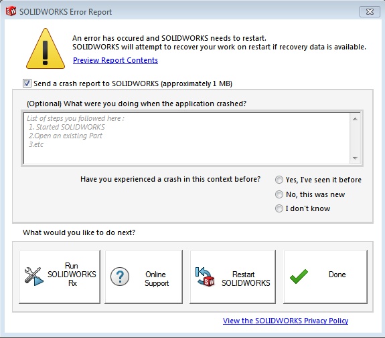Close the SOLIDWORKS Error Report dialog

click(x=370, y=12)
